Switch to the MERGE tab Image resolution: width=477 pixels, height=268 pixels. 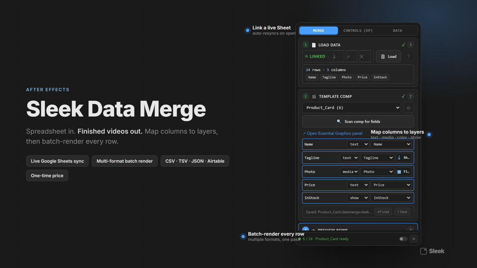click(318, 30)
